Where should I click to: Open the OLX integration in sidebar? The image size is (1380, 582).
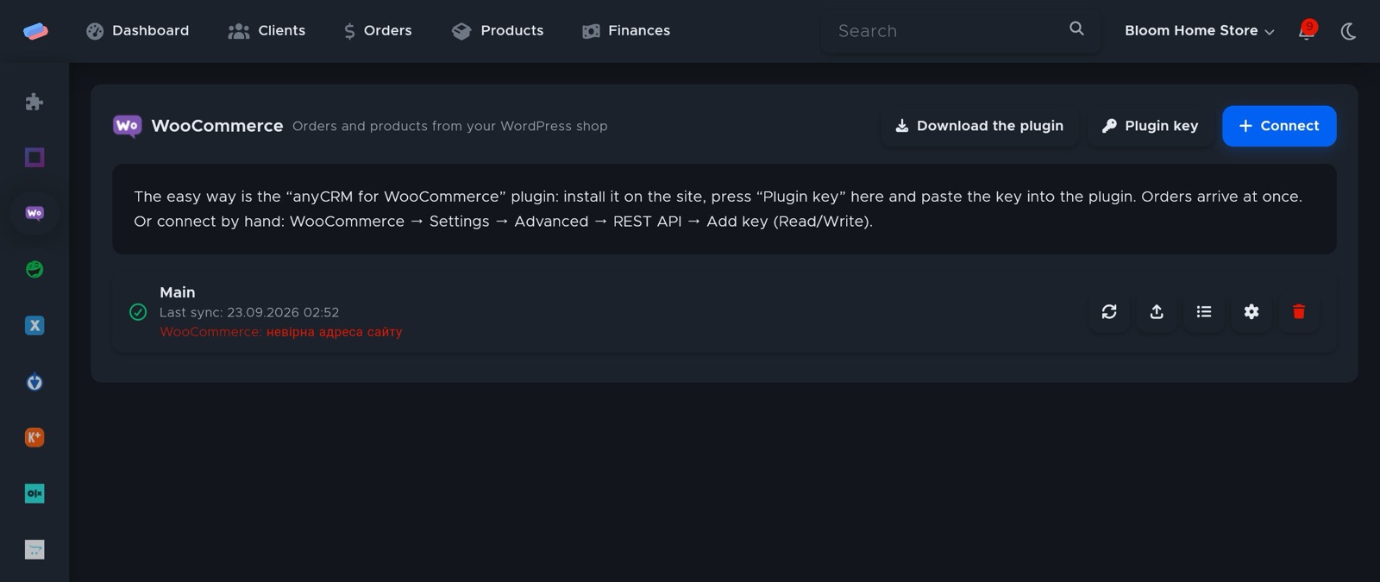click(34, 493)
